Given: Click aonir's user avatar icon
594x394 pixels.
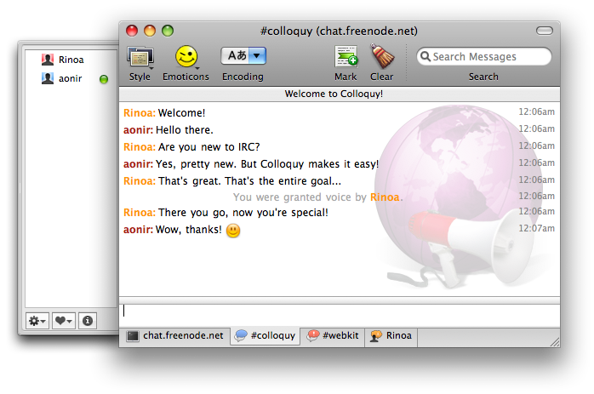Looking at the screenshot, I should click(x=48, y=78).
